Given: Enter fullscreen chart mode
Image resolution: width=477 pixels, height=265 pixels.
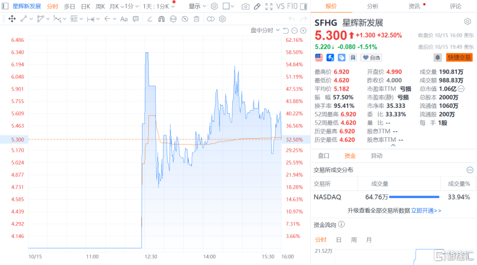Looking at the screenshot, I should click(x=269, y=6).
